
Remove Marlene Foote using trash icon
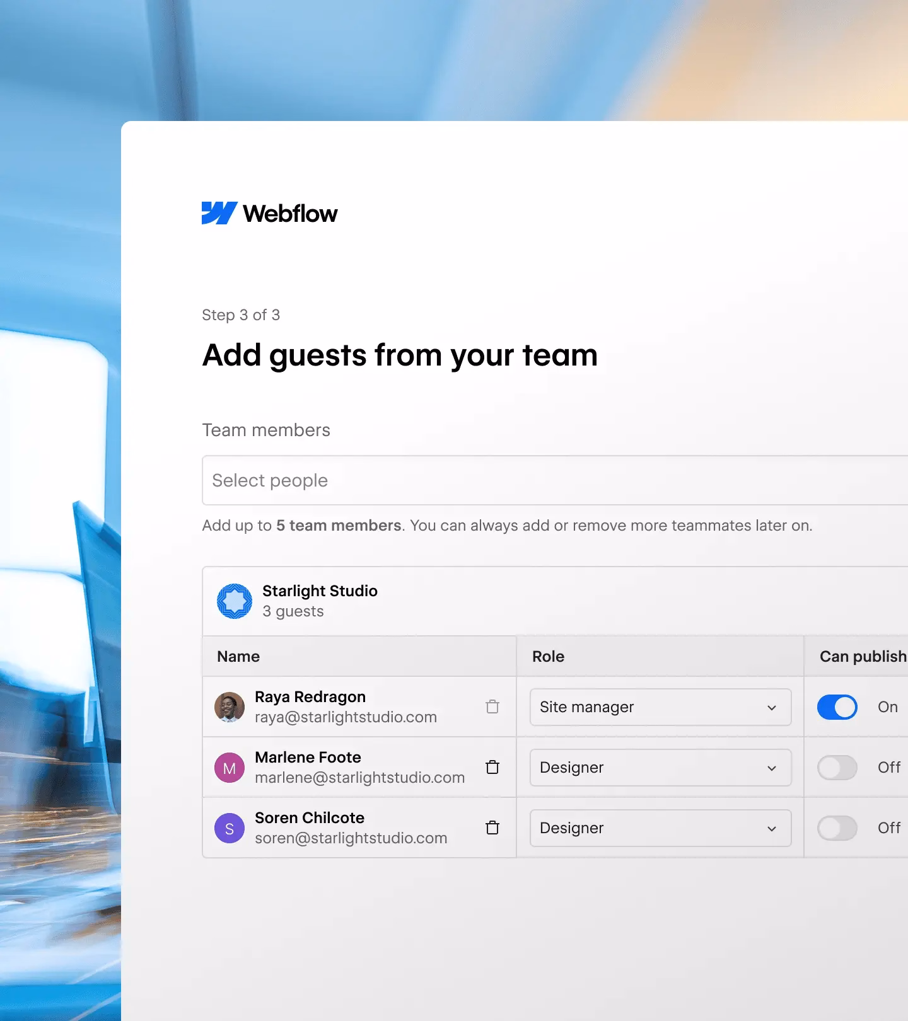[x=492, y=767]
